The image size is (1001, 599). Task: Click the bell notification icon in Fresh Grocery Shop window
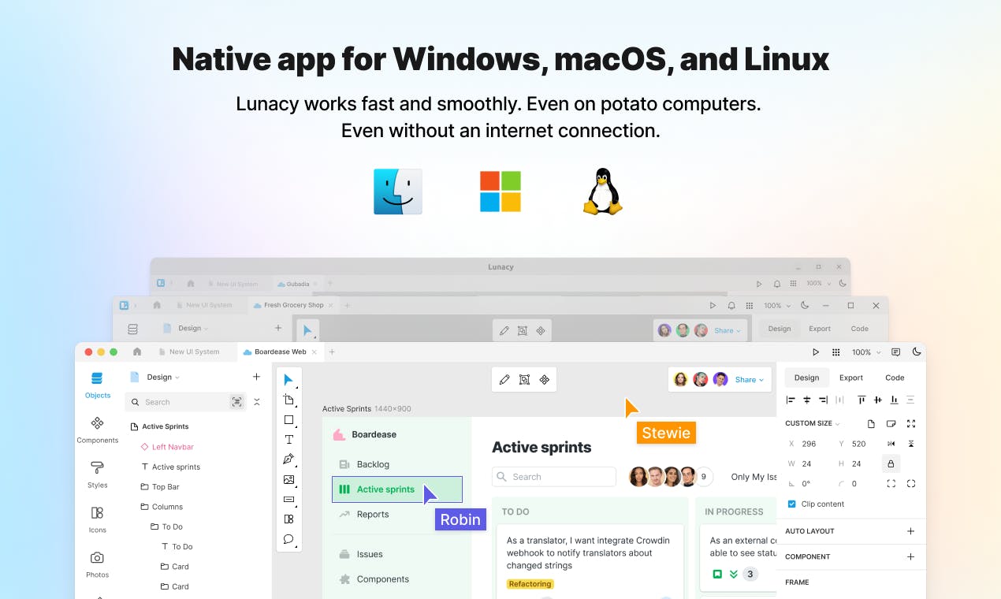[x=731, y=306]
